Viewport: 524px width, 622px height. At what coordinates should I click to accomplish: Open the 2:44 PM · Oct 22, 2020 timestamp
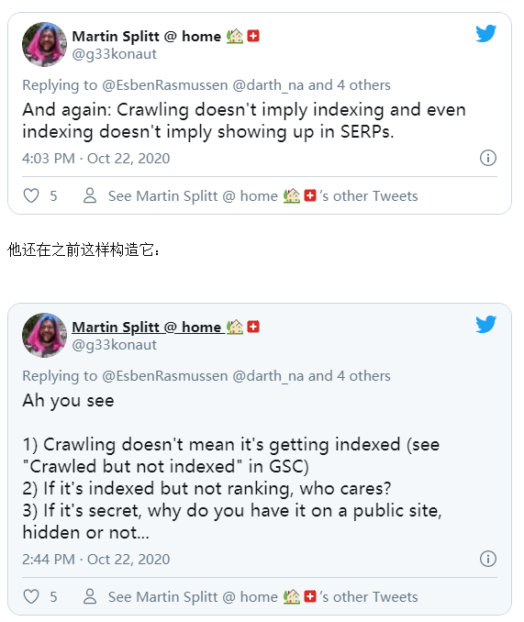click(x=96, y=559)
